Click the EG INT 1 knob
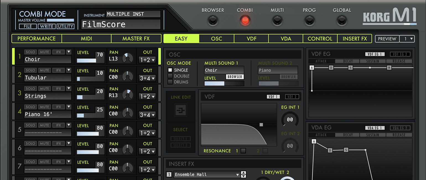This screenshot has width=426, height=180. click(290, 119)
